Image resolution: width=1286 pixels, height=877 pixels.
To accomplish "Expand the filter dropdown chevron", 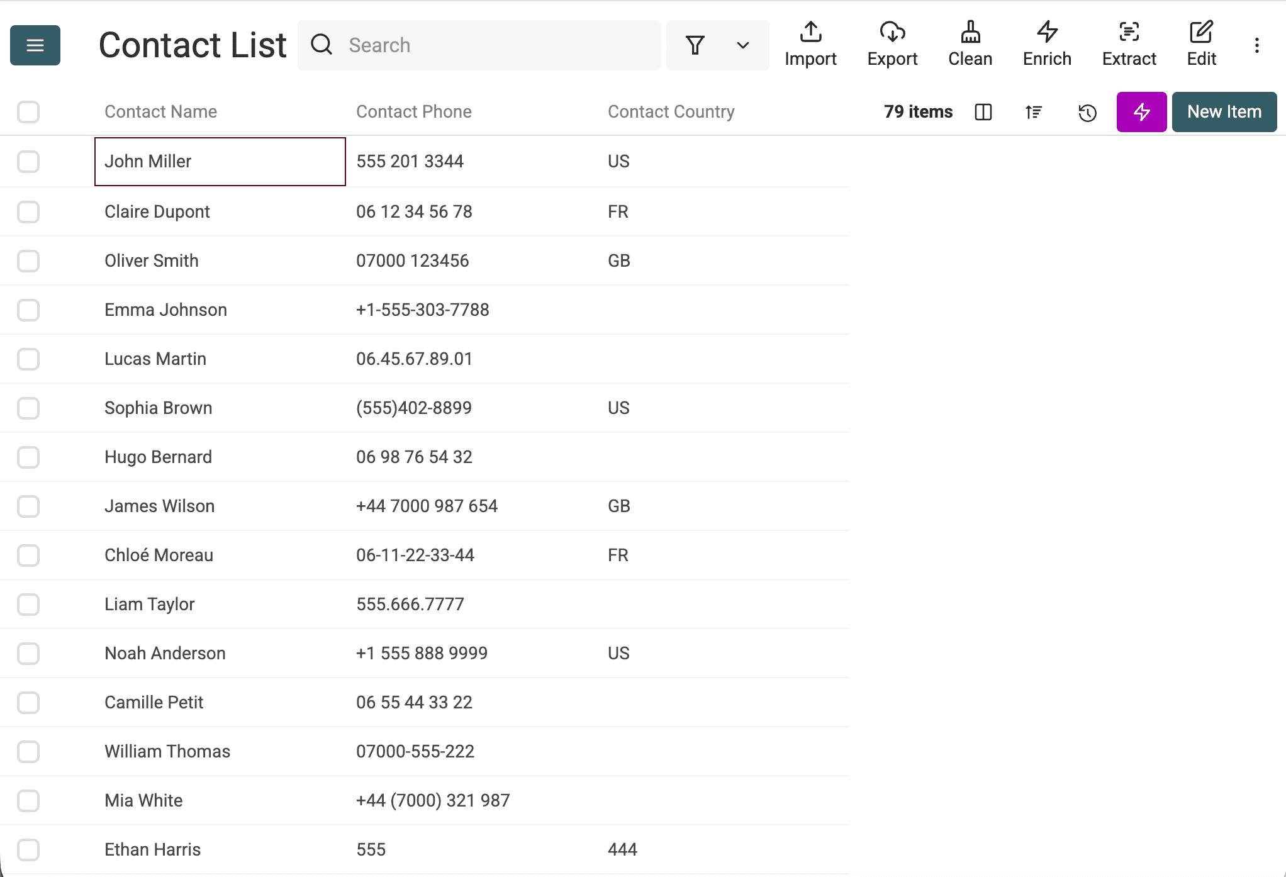I will (x=742, y=45).
